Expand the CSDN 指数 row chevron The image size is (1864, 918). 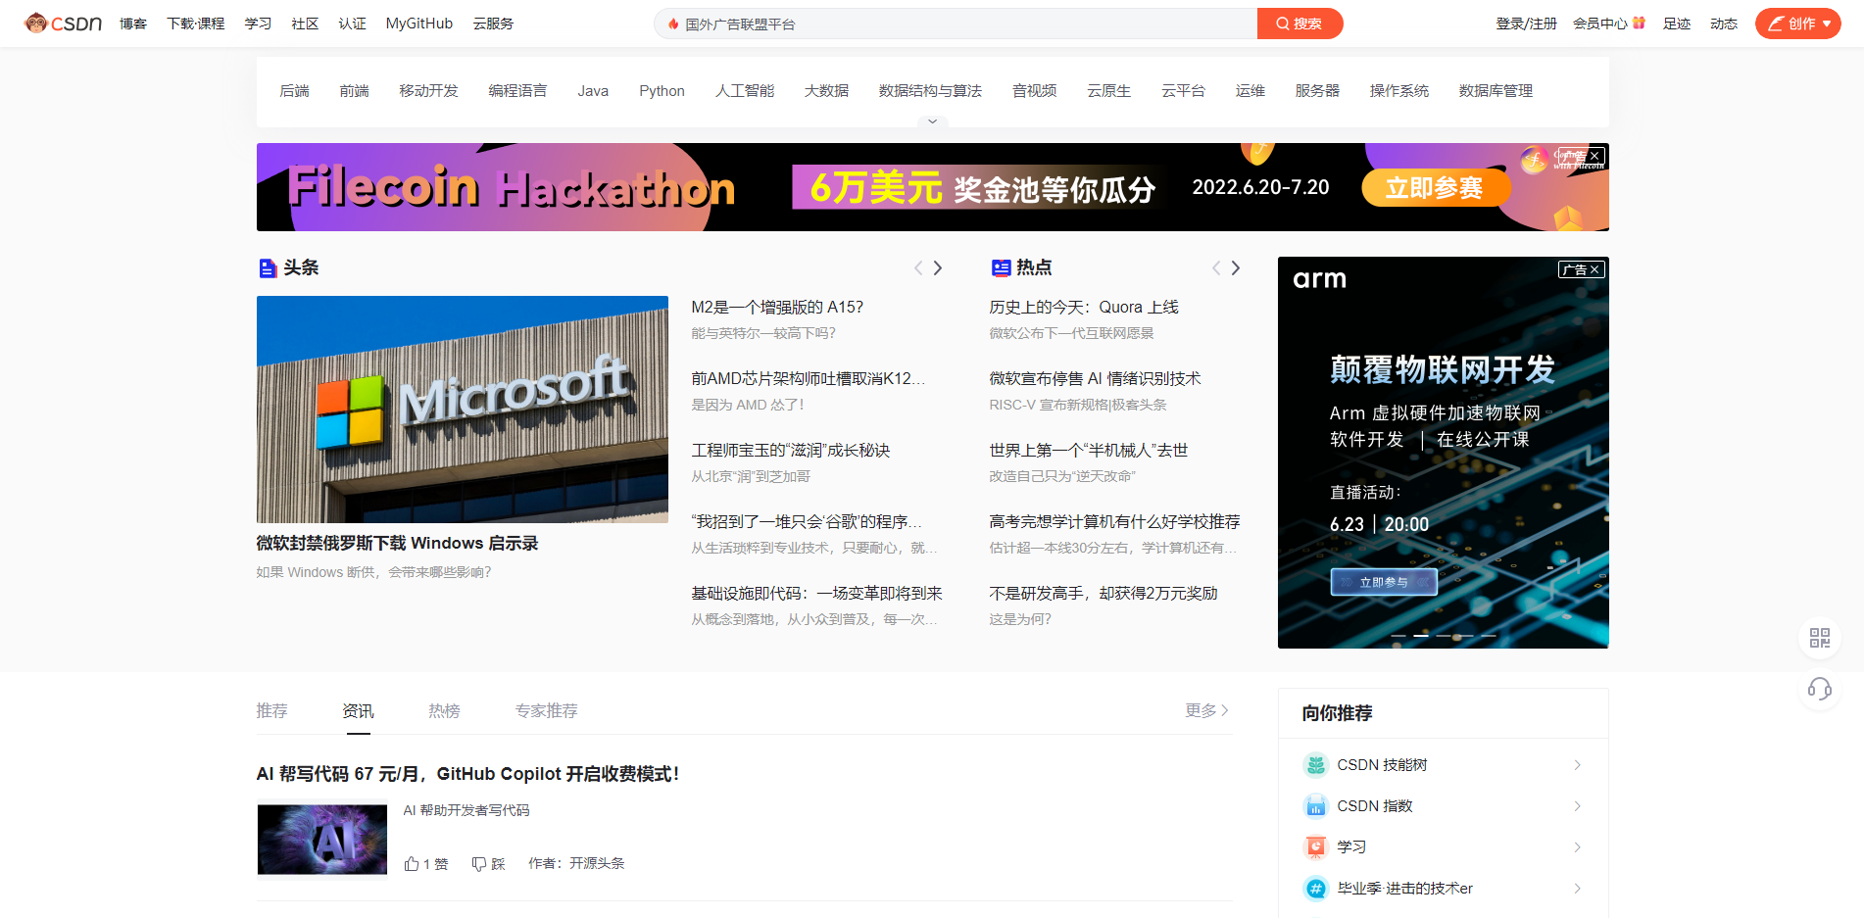[1577, 805]
